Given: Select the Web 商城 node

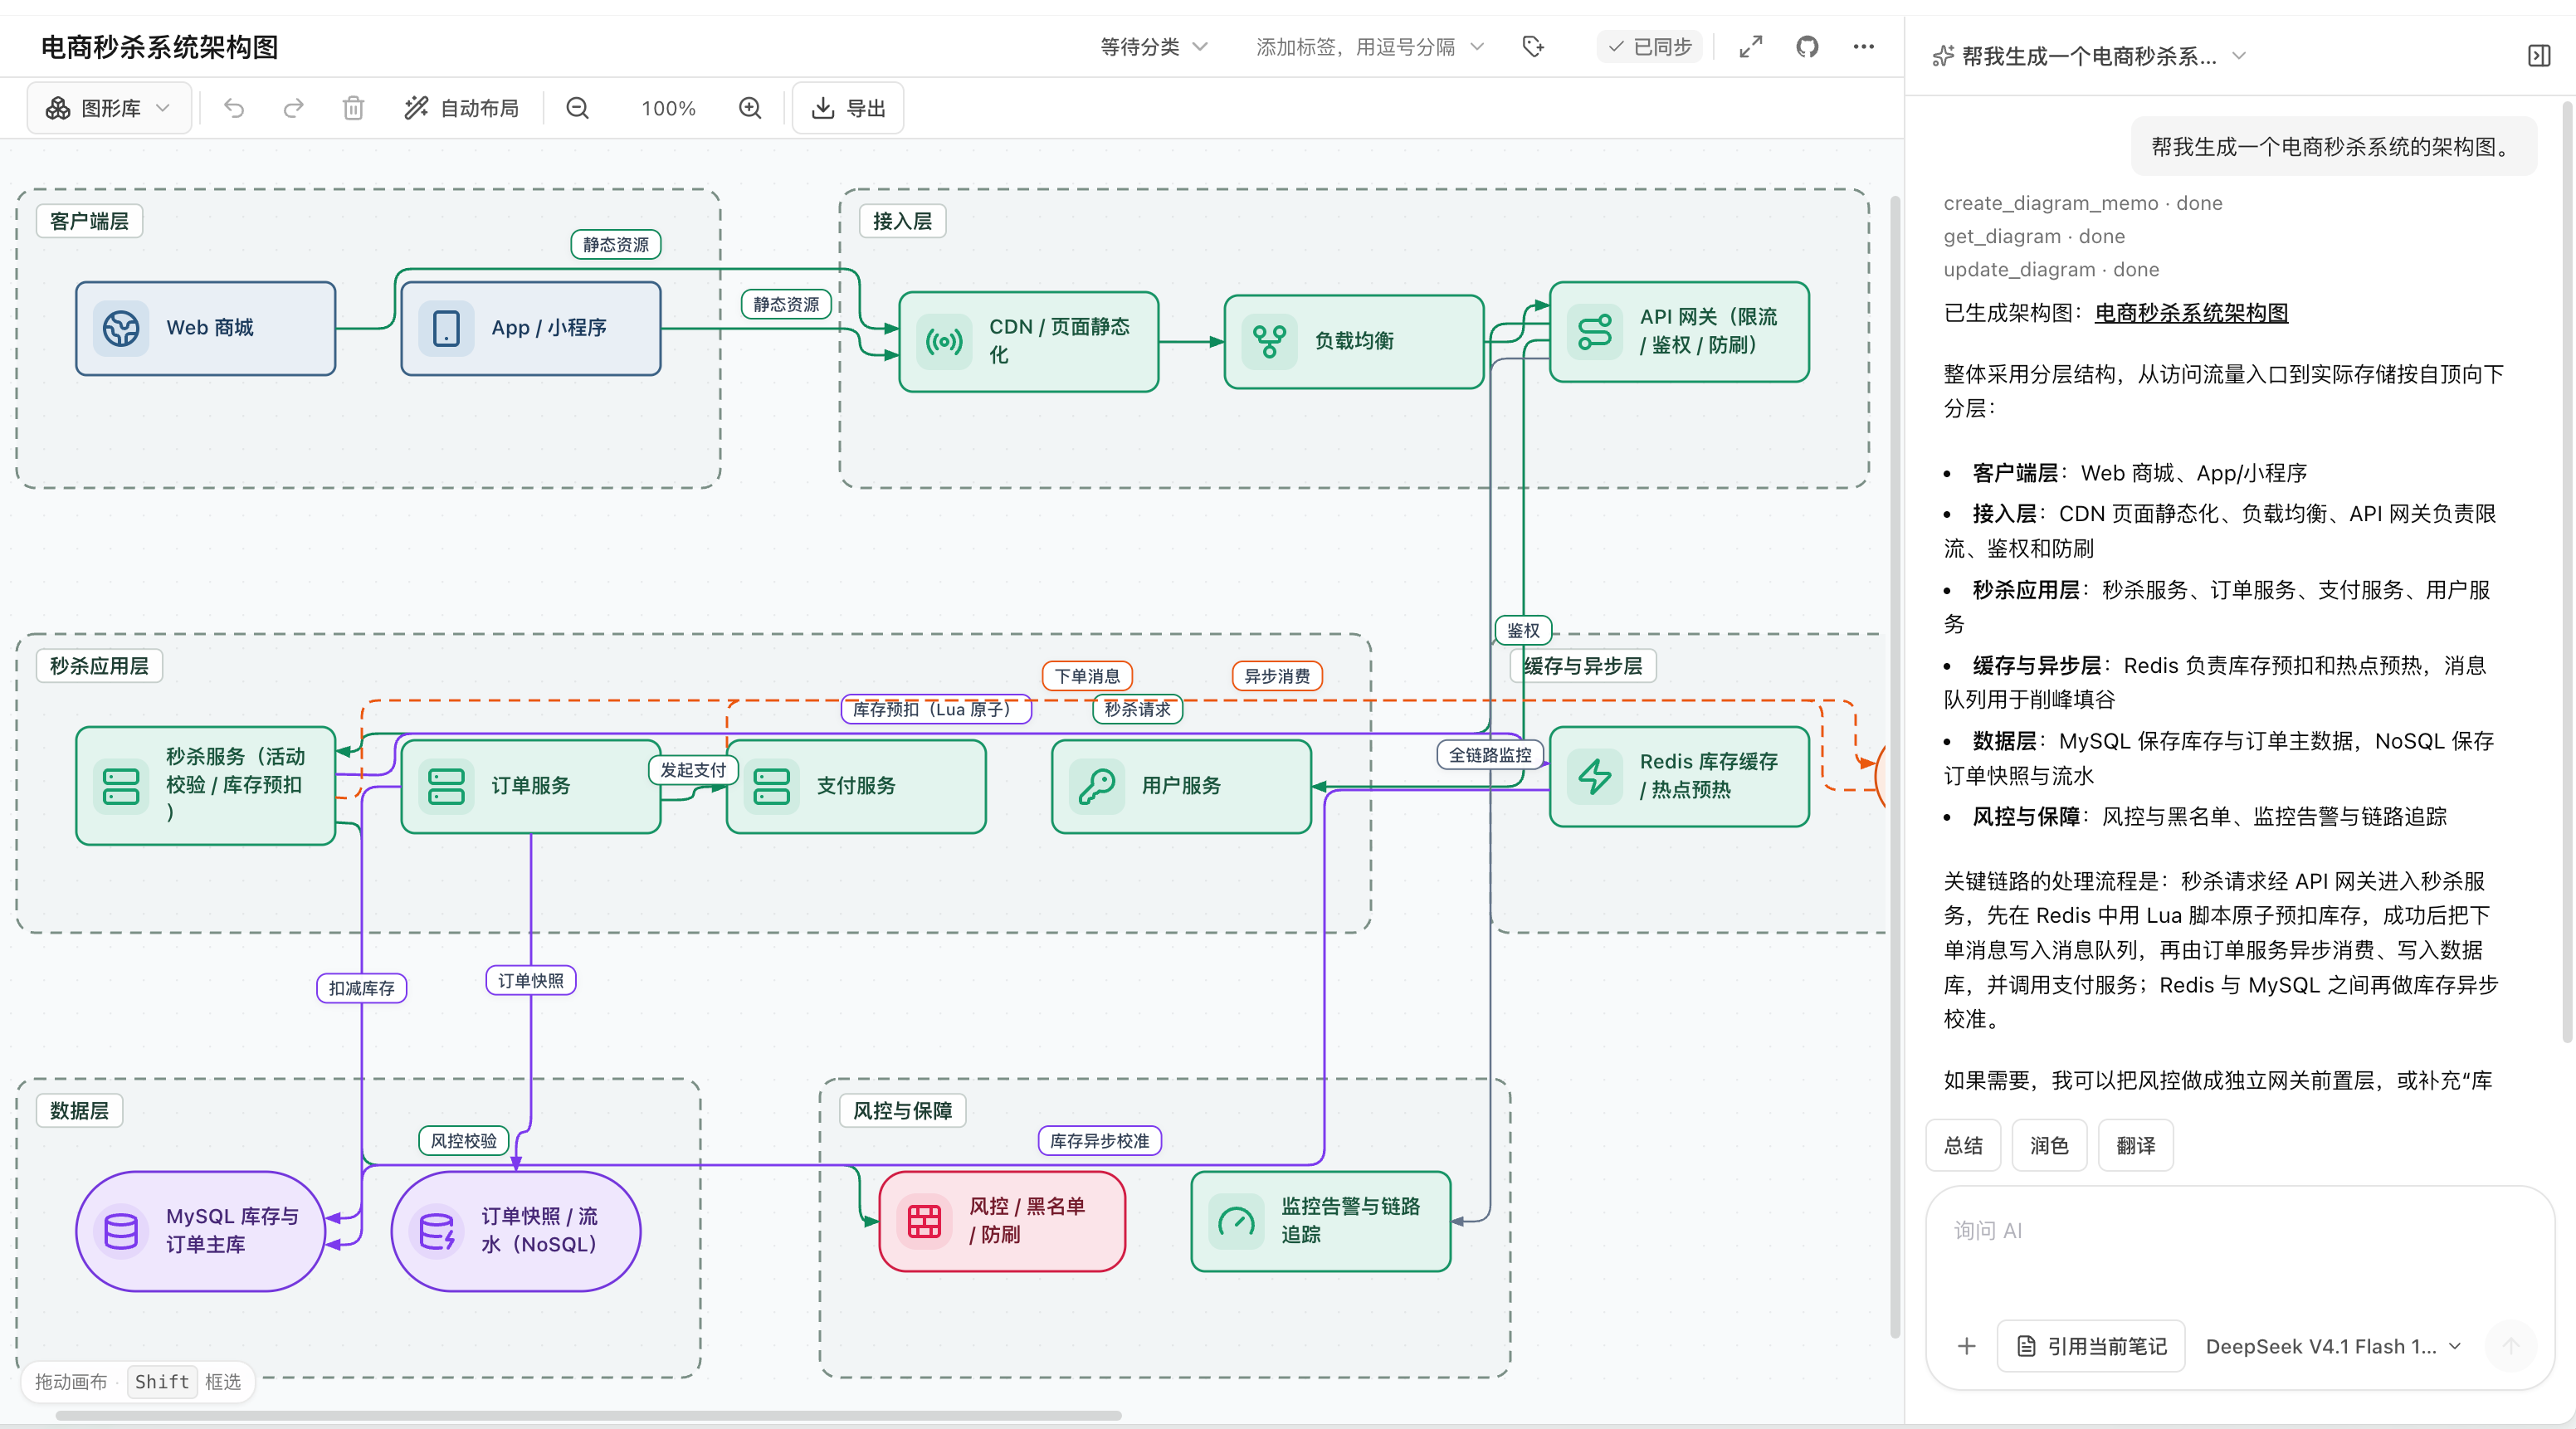Looking at the screenshot, I should click(x=206, y=328).
